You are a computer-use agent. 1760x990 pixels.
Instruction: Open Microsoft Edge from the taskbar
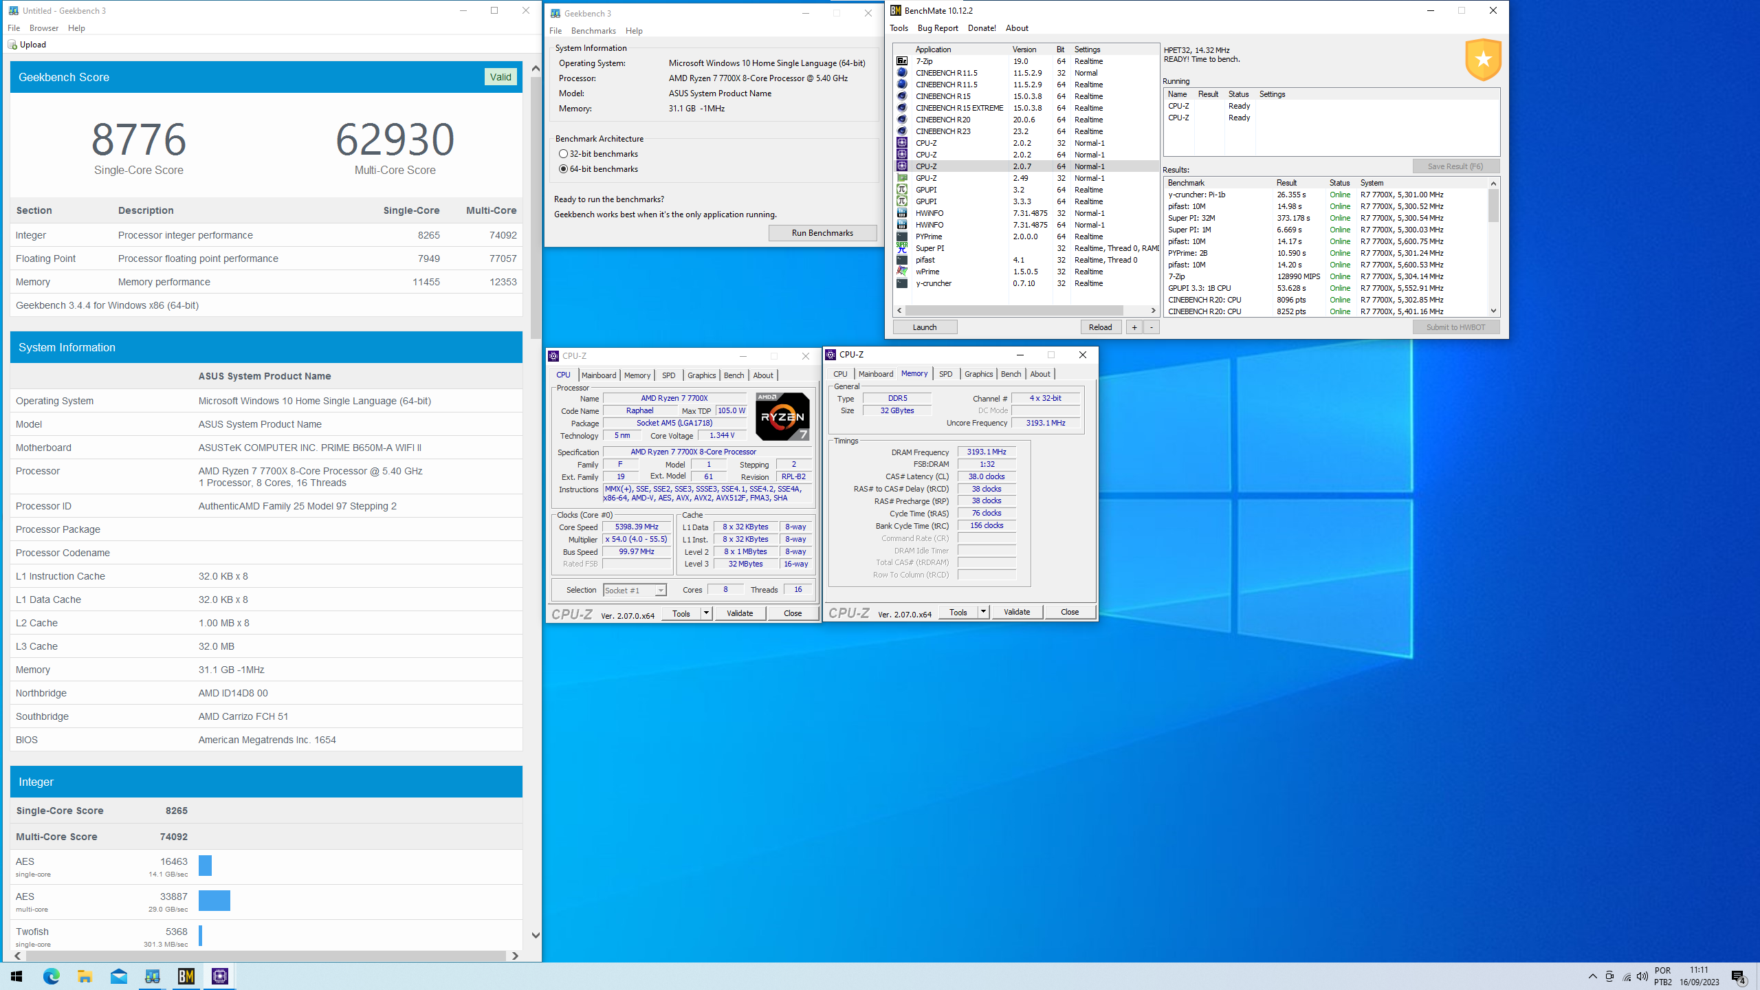pos(51,976)
